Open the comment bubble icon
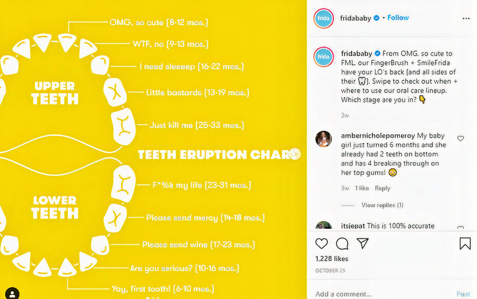Screen dimensions: 477x299 click(x=342, y=244)
